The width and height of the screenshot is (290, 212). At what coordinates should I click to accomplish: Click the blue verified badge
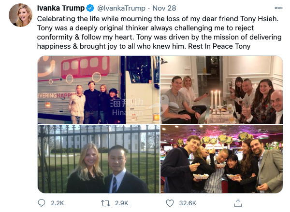90,8
